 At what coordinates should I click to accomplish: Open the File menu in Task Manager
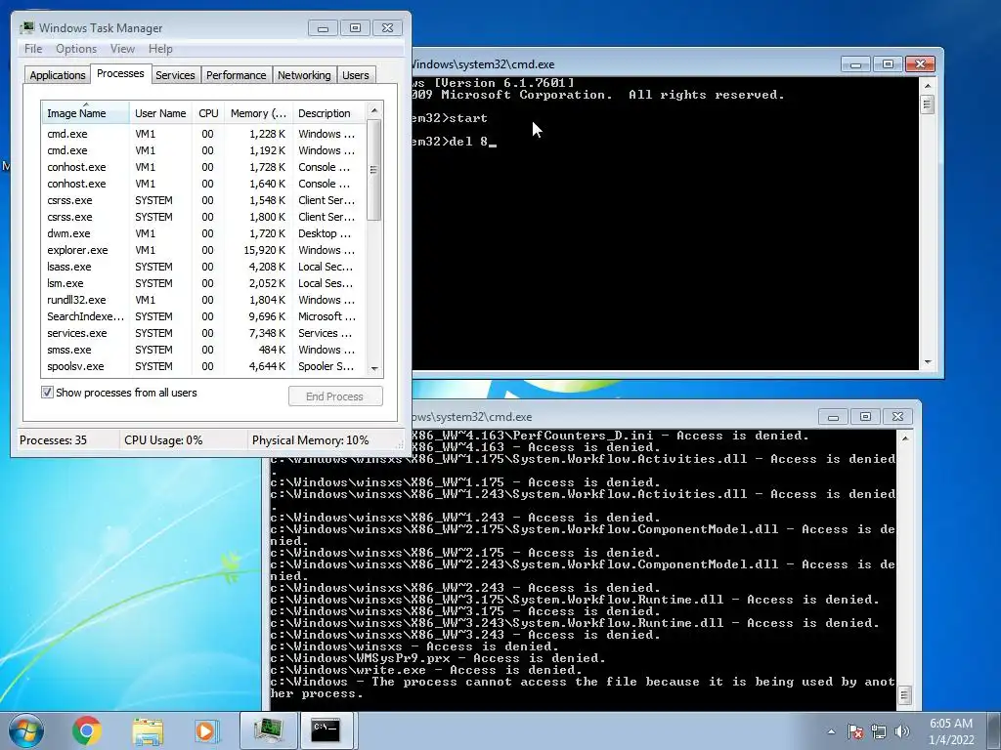click(x=33, y=49)
